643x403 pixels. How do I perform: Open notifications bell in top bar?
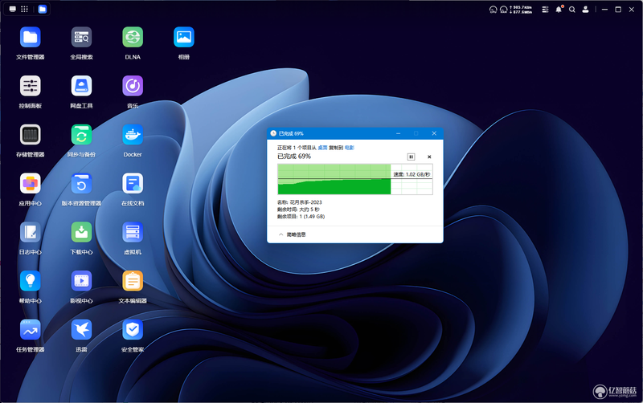pyautogui.click(x=559, y=10)
